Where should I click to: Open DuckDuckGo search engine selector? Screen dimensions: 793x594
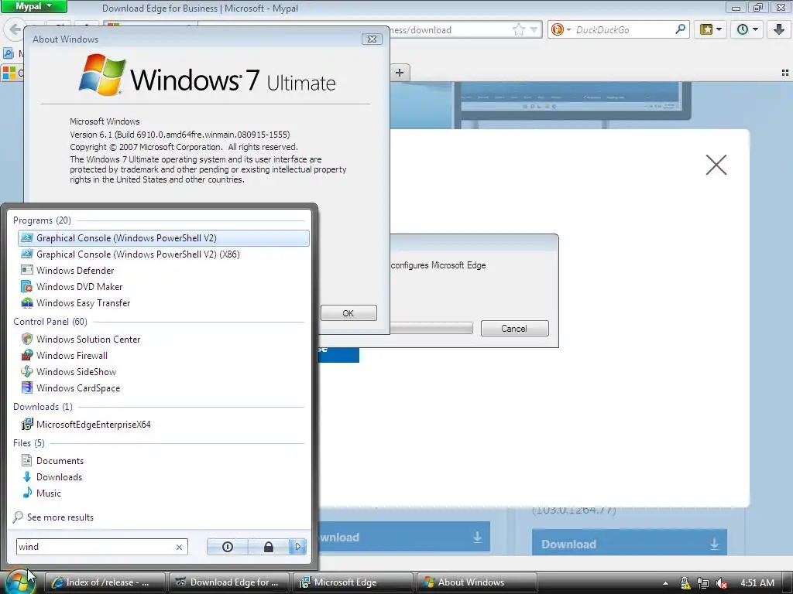[561, 30]
